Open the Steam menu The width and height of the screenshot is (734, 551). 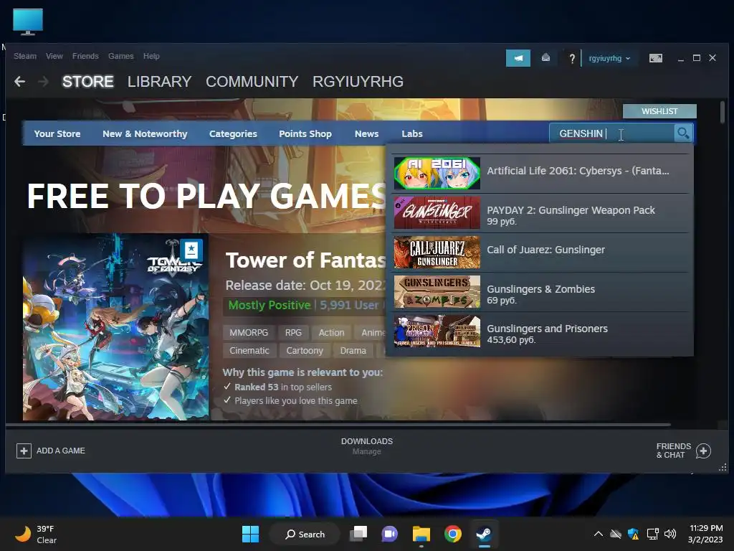click(x=25, y=56)
